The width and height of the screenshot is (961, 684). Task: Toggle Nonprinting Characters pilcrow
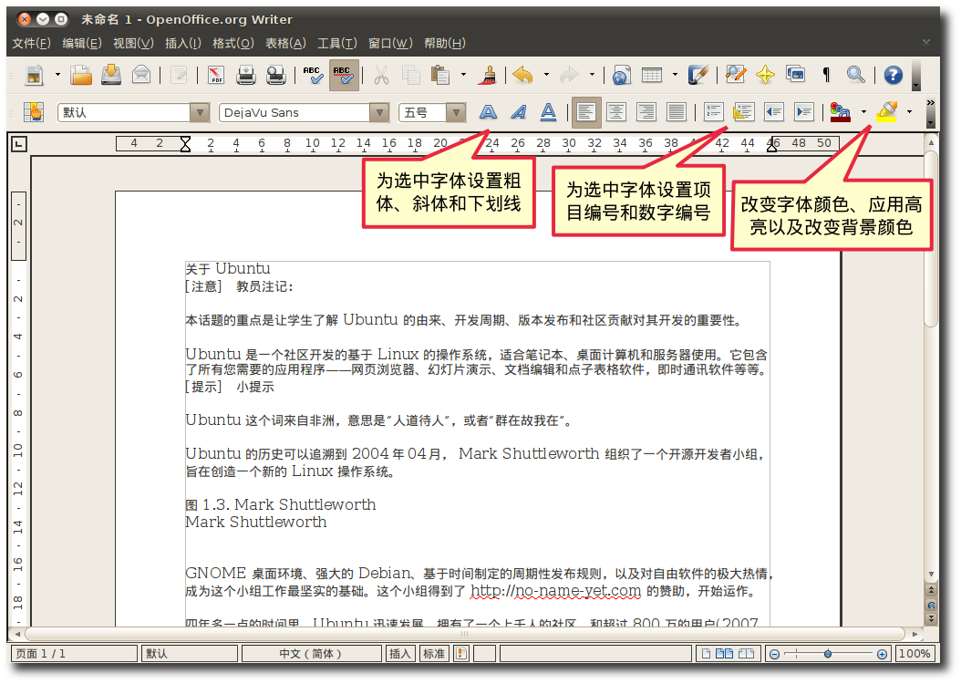(826, 76)
